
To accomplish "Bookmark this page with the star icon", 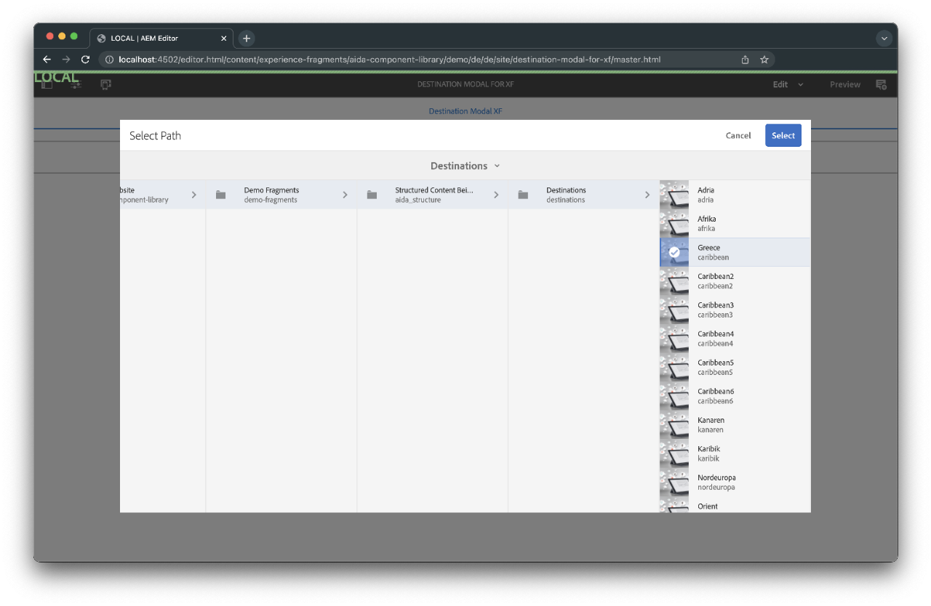I will 764,60.
